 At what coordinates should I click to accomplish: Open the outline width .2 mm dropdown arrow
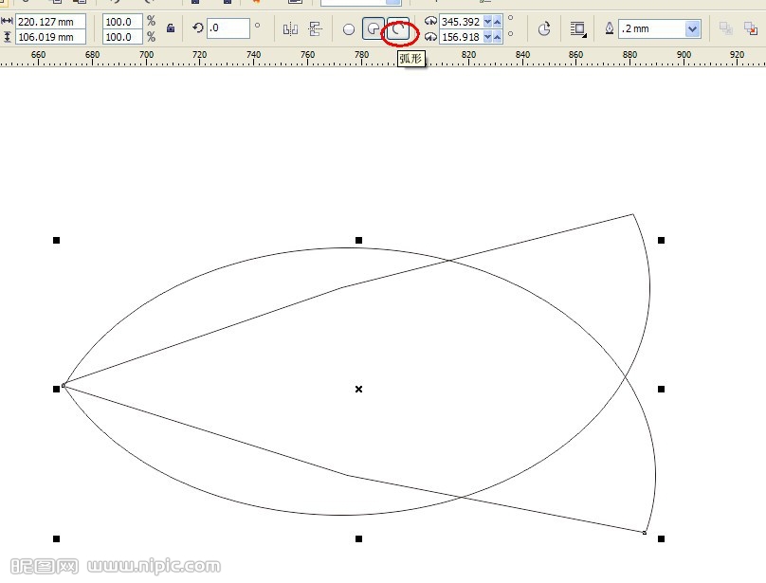(692, 28)
